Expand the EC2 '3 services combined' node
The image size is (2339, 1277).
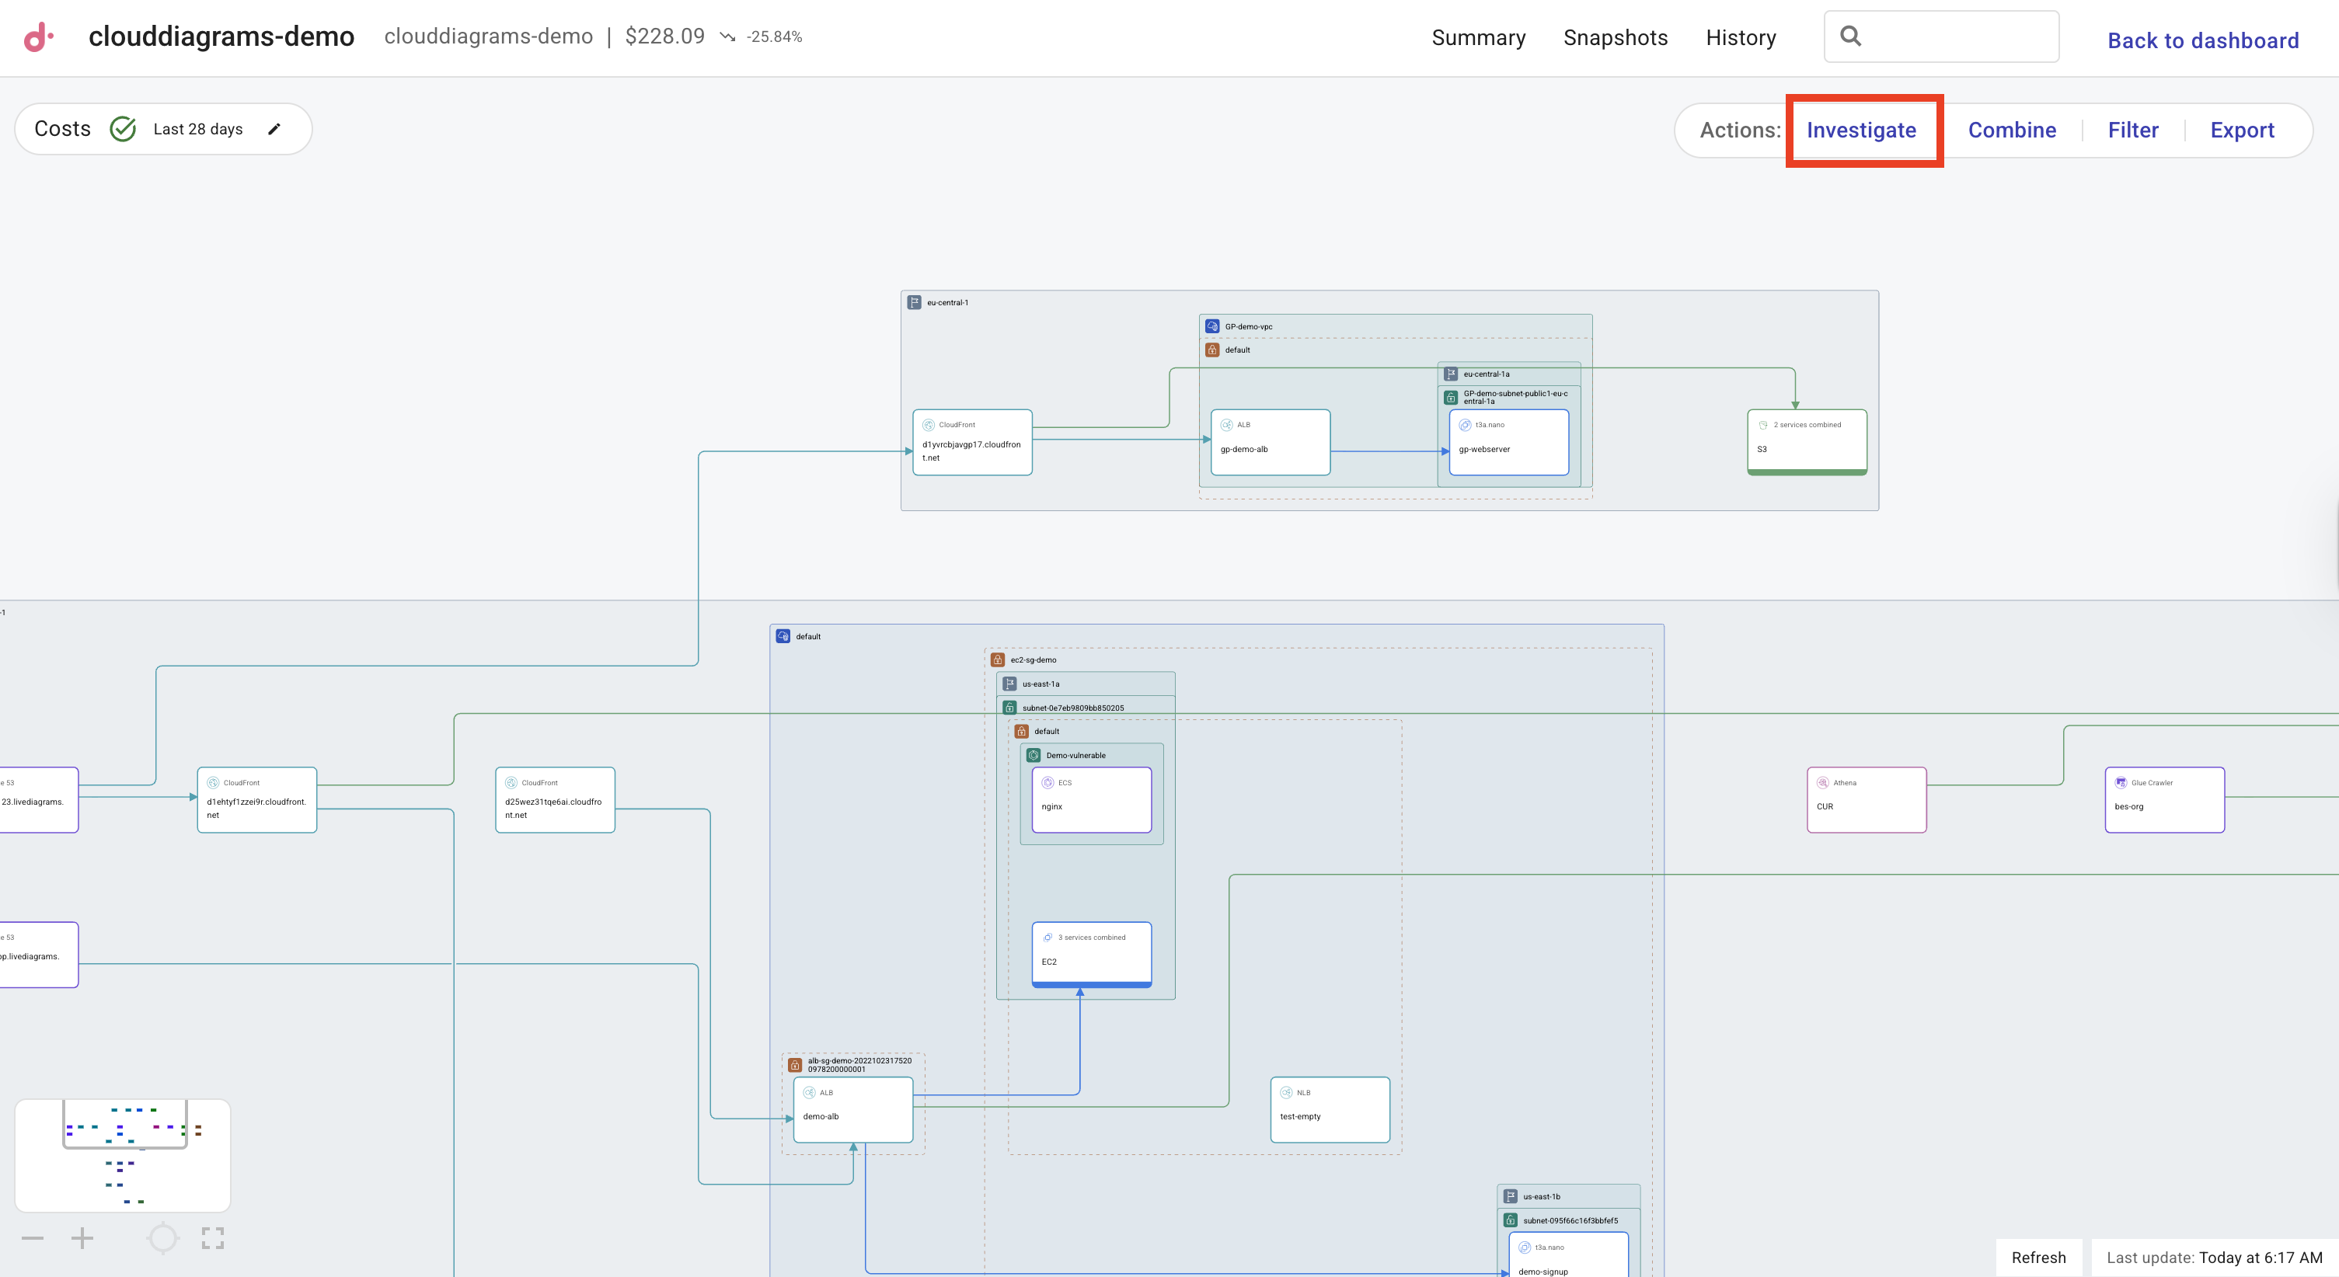1092,953
